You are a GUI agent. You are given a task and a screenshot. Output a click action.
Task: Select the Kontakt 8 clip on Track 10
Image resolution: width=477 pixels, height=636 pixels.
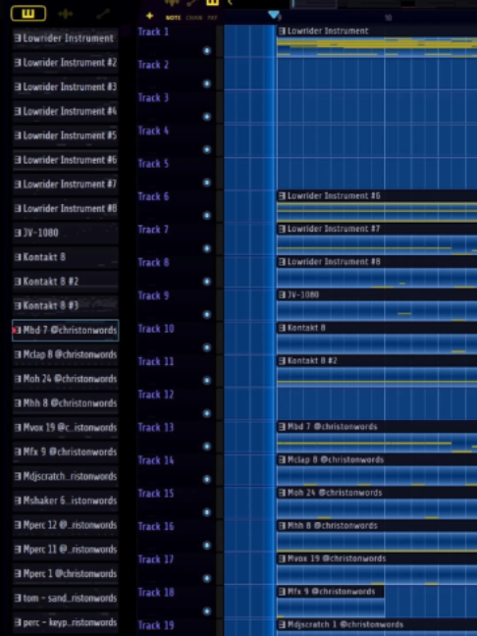tap(377, 338)
